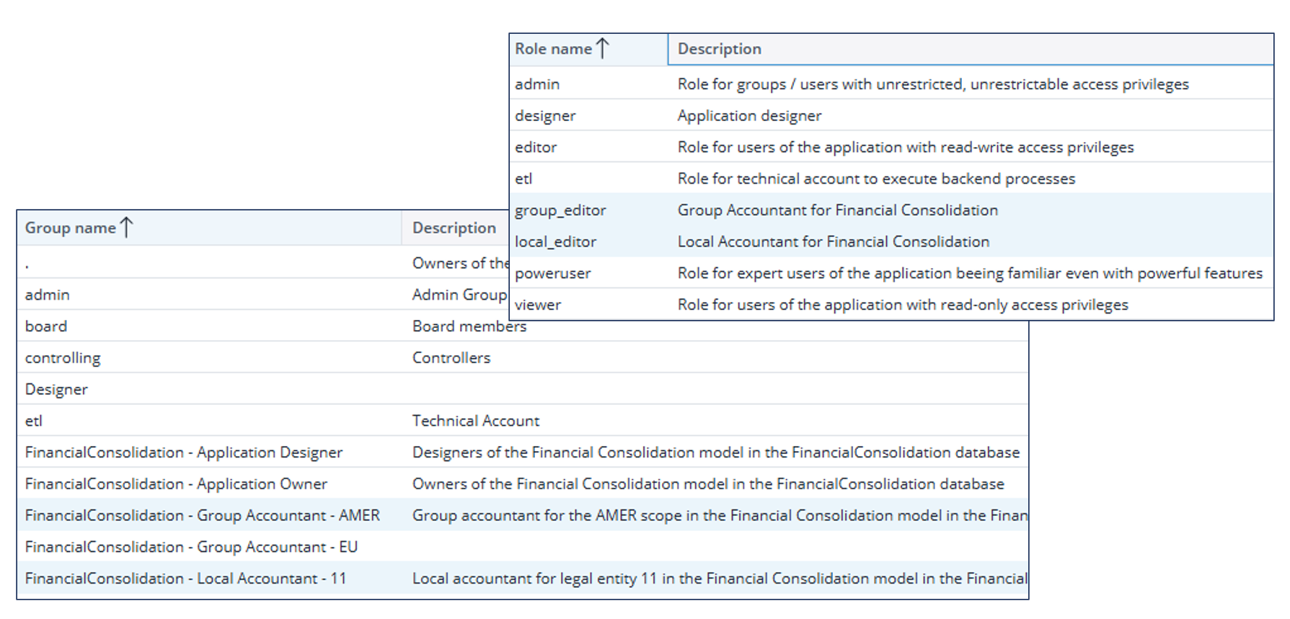Viewport: 1290px width, 619px height.
Task: Choose the editor role entry
Action: tap(891, 147)
